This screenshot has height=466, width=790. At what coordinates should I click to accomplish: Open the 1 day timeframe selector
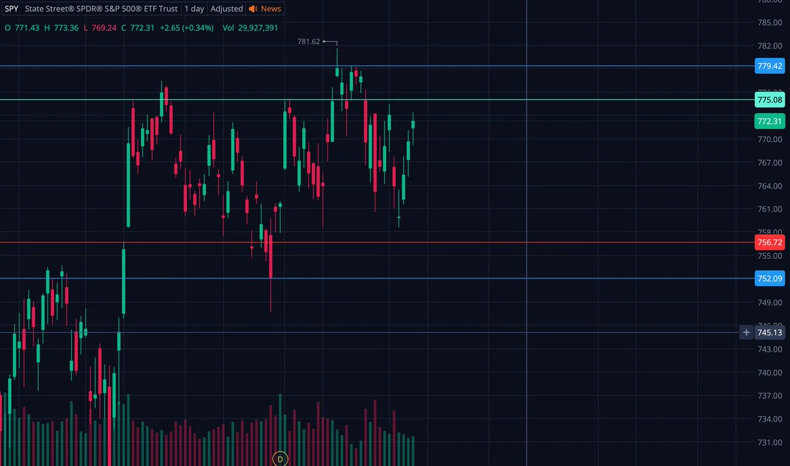click(194, 9)
